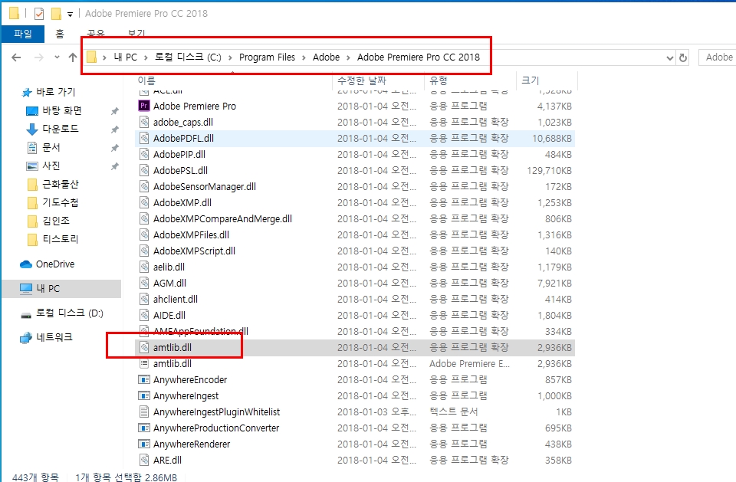Sort by 이름 column header
The width and height of the screenshot is (736, 482).
click(146, 80)
